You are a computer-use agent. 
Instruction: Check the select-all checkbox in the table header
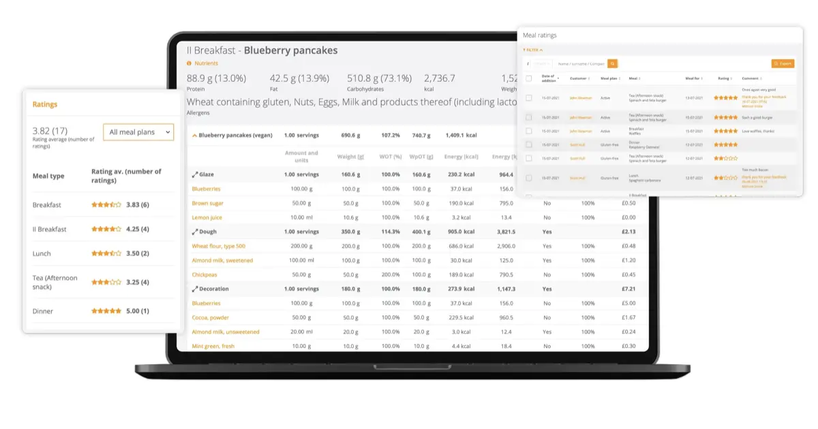point(528,78)
